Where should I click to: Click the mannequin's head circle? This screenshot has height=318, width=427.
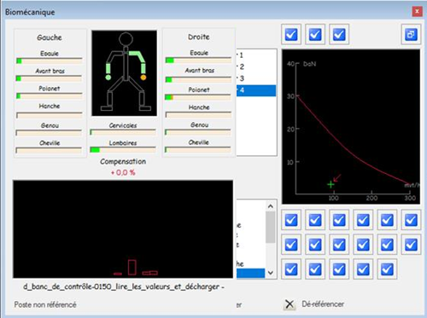126,39
